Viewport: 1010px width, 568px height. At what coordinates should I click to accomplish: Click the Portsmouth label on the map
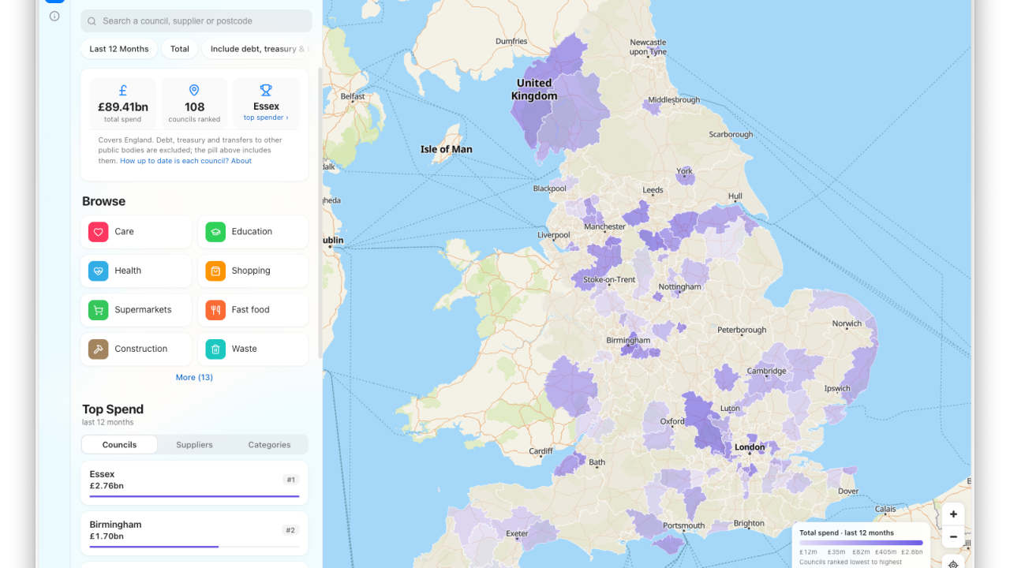point(684,525)
